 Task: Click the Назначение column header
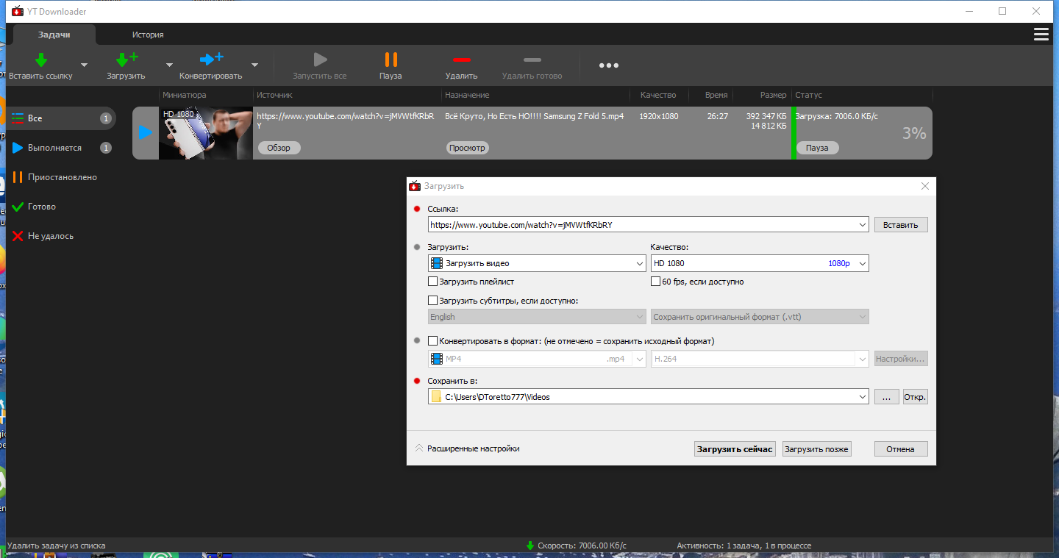click(x=467, y=95)
